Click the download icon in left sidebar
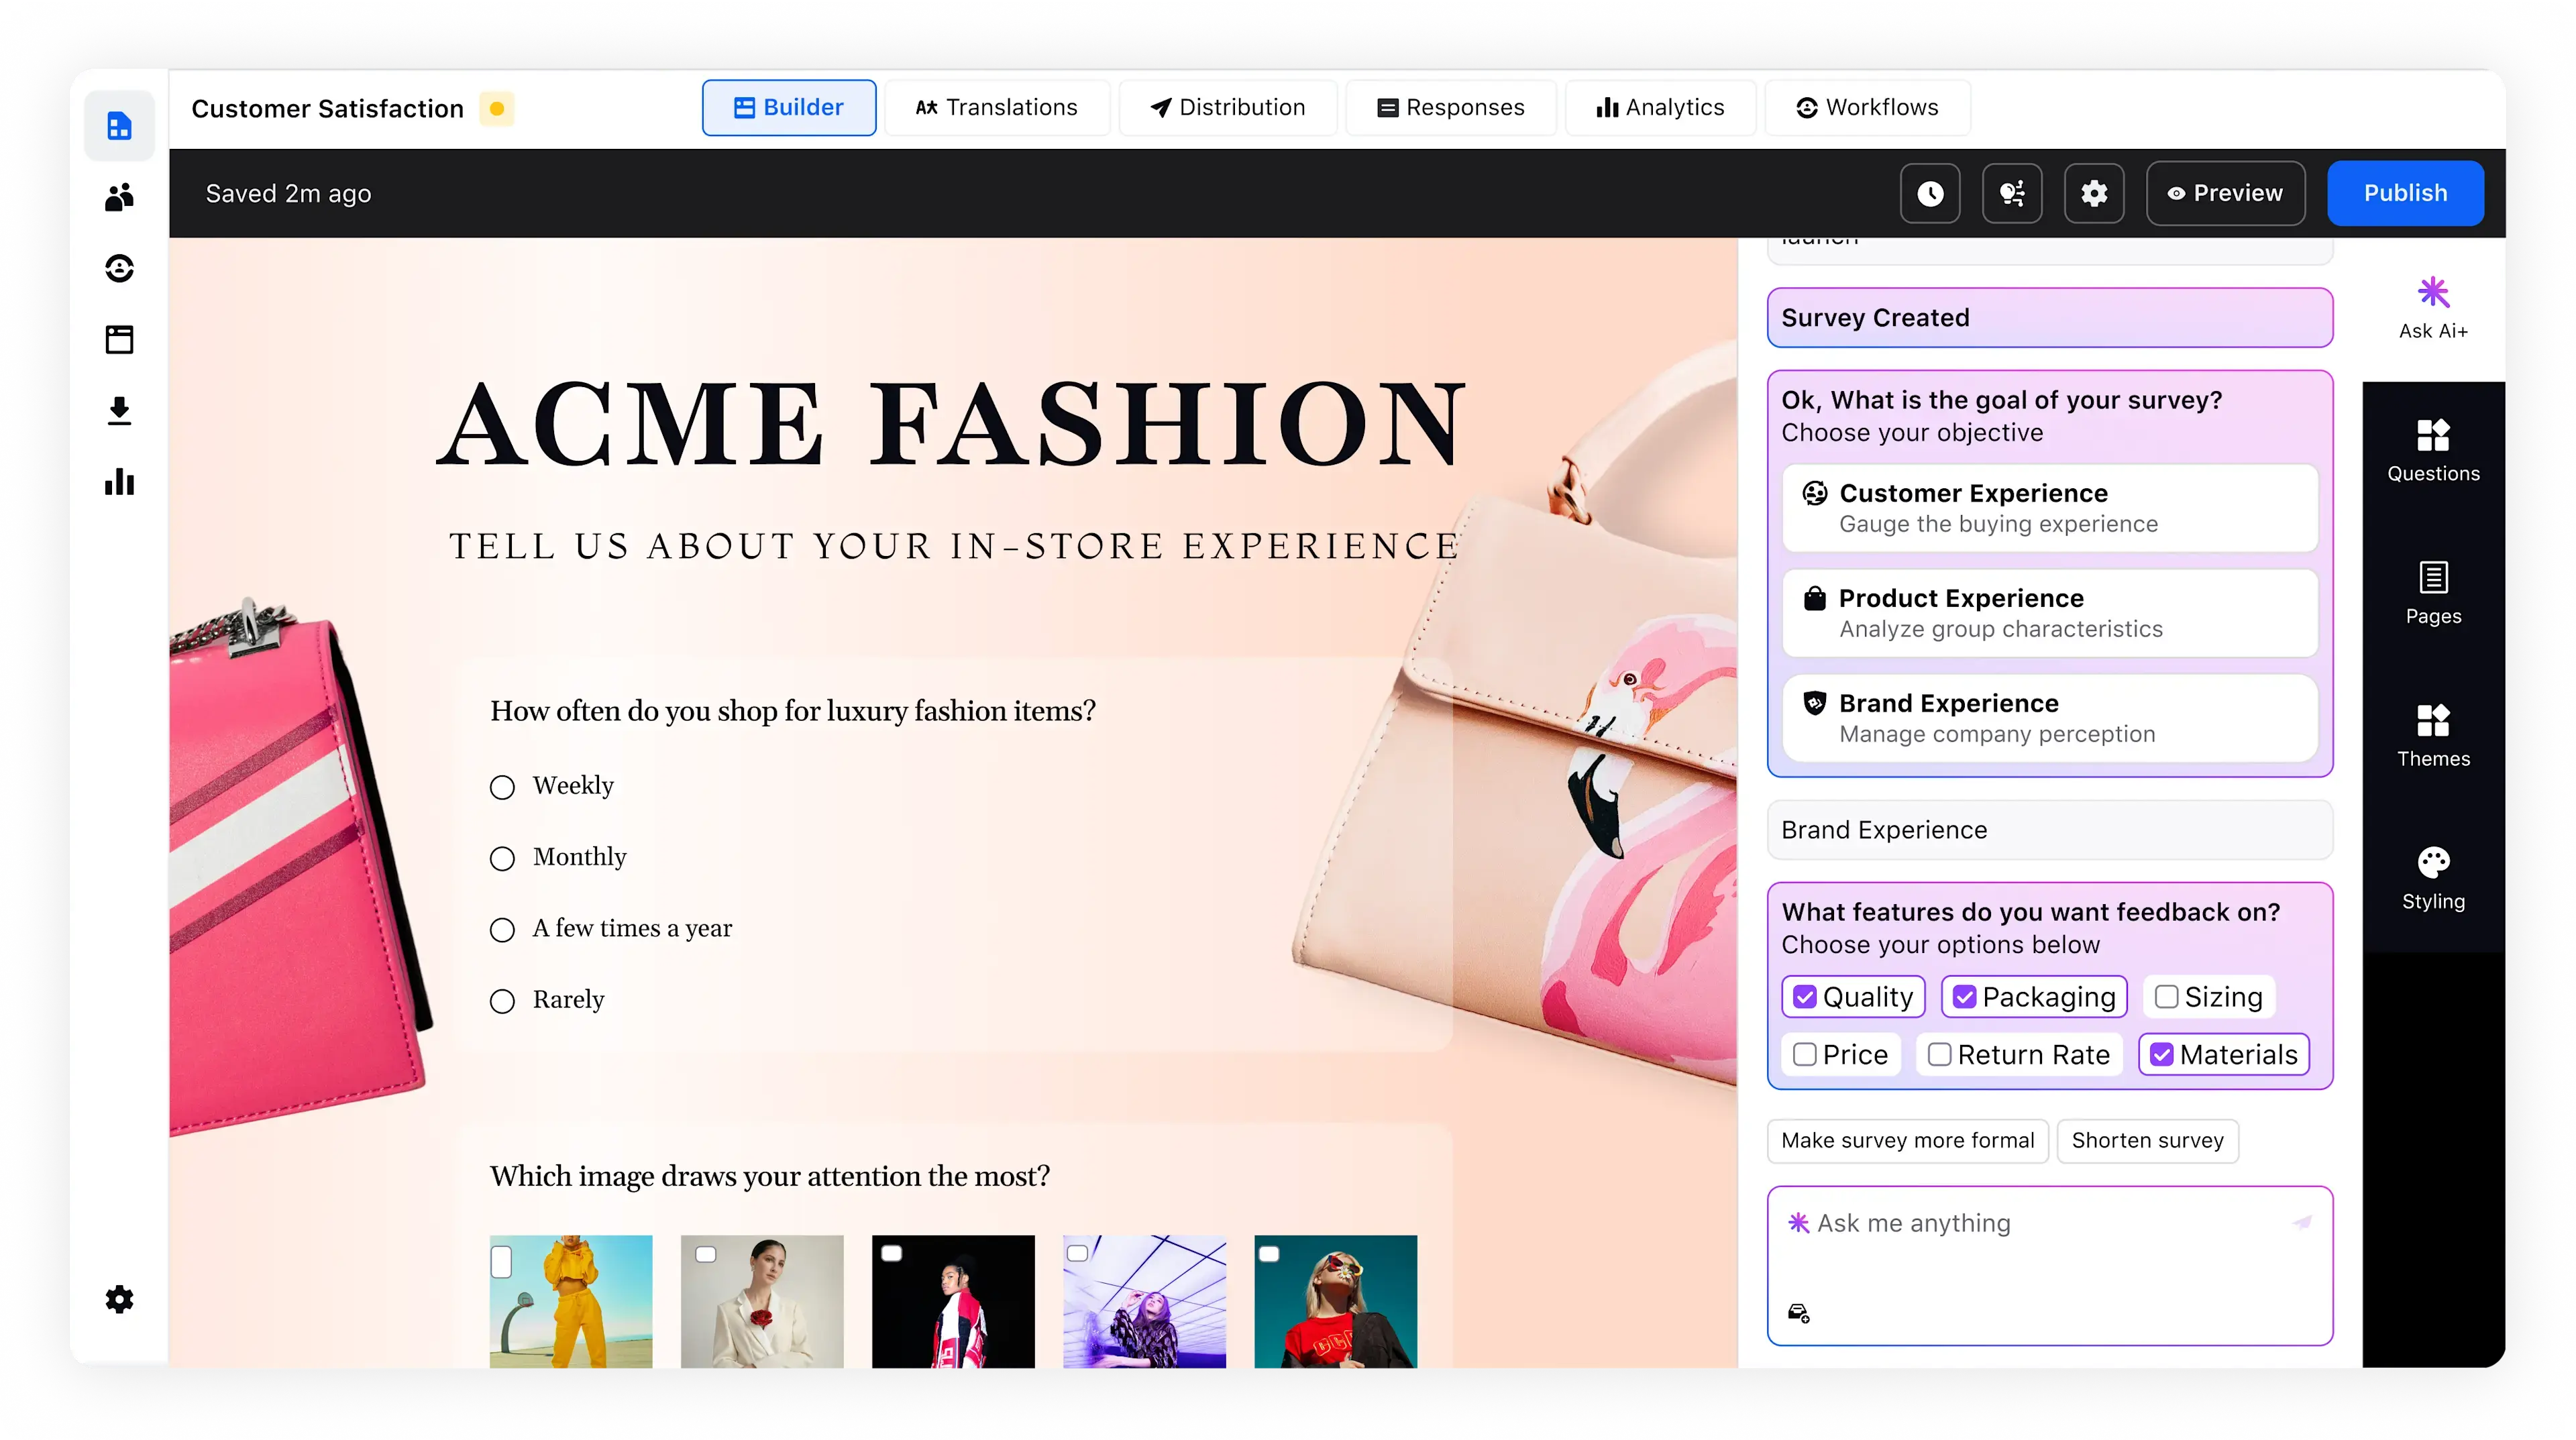 pos(119,411)
